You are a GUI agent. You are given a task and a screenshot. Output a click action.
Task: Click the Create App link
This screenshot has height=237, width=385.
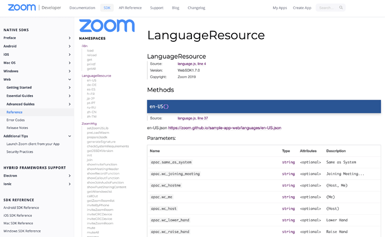click(302, 8)
